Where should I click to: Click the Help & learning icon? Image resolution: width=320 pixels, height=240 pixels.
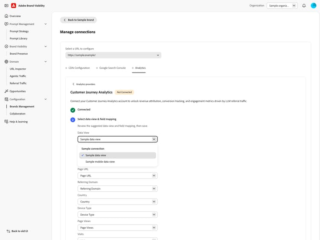pos(6,122)
